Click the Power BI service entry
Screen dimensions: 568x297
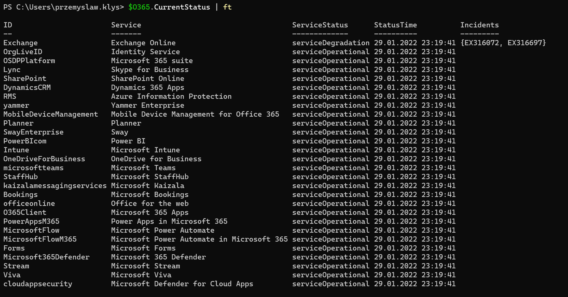tap(128, 141)
